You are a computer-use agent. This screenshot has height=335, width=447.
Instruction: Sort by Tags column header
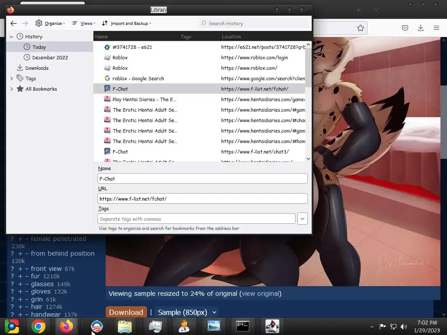click(199, 37)
